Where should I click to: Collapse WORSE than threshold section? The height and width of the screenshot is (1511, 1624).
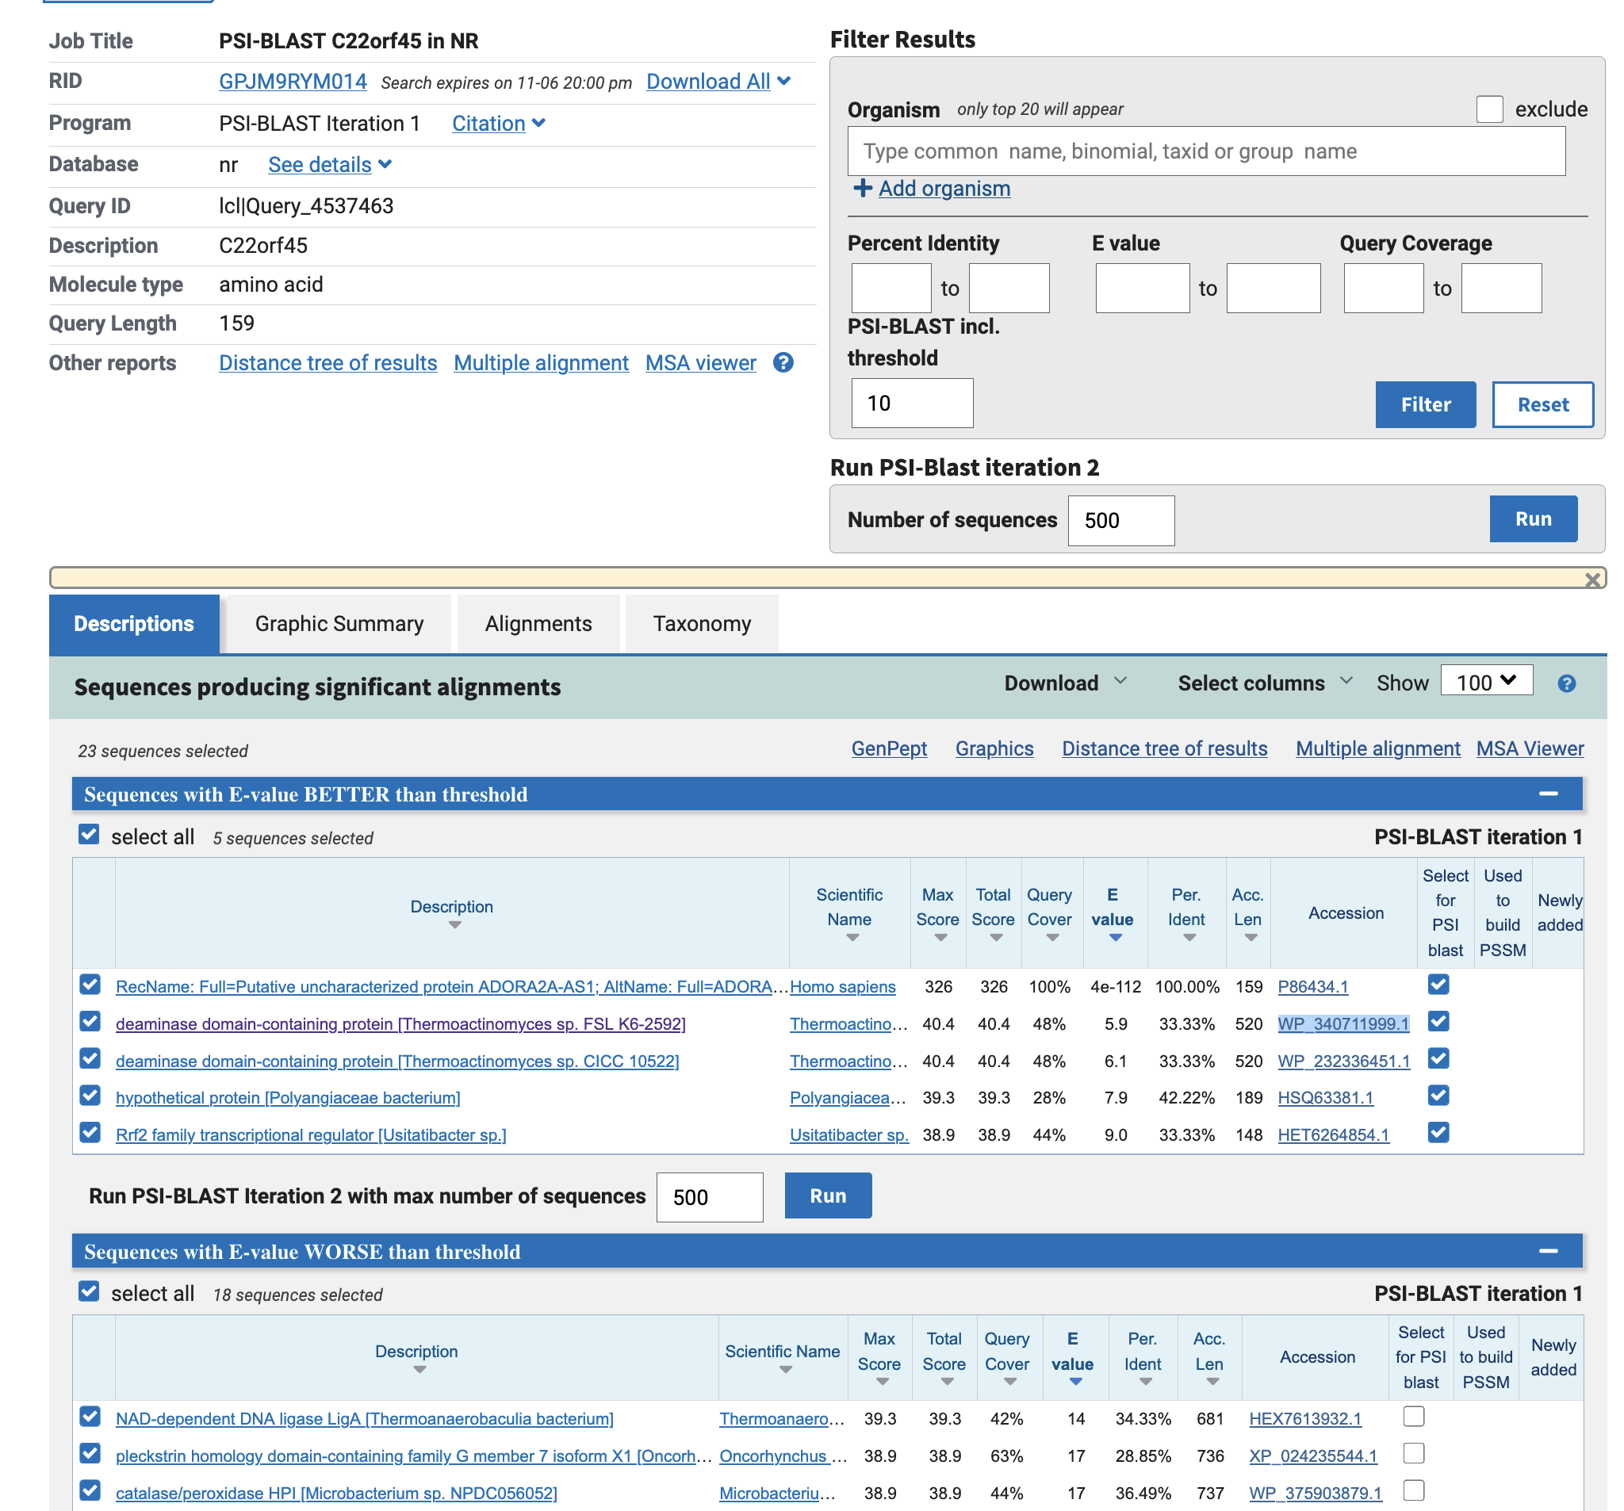(x=1547, y=1251)
